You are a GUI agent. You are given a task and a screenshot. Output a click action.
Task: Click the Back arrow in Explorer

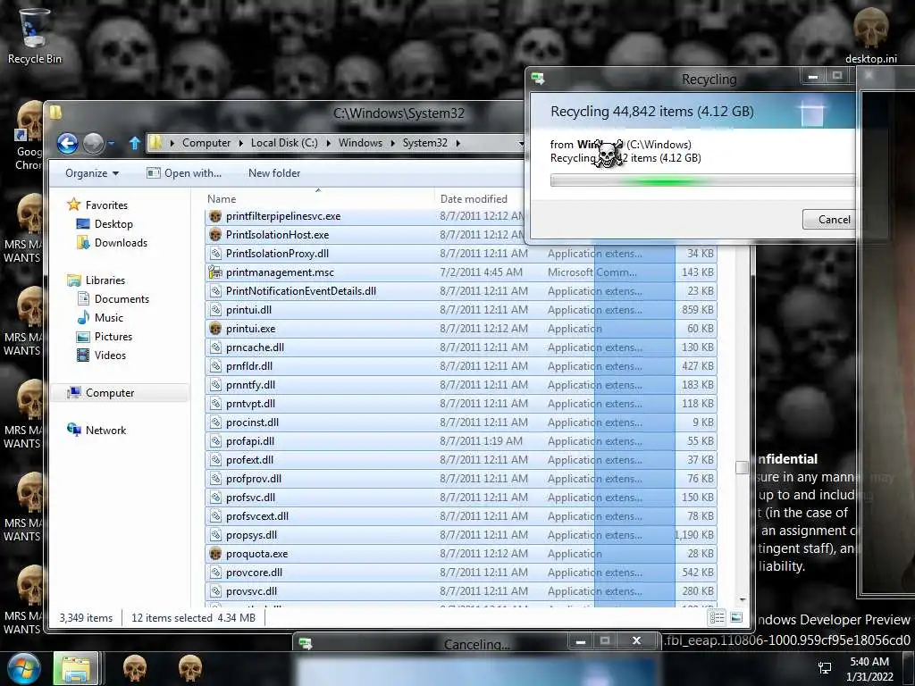coord(67,143)
